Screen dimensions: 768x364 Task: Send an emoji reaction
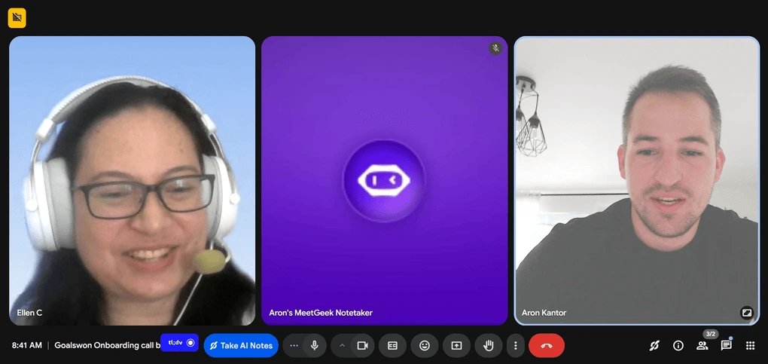(x=425, y=345)
